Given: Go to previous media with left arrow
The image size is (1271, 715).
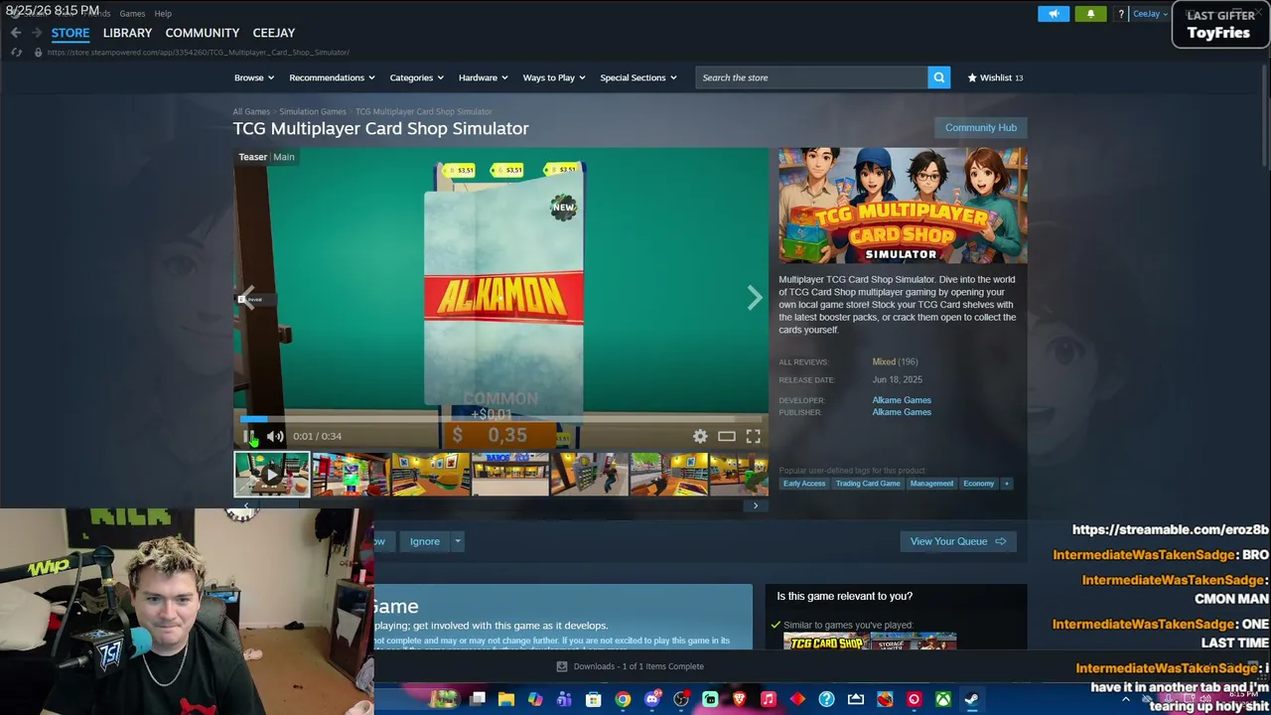Looking at the screenshot, I should coord(247,298).
